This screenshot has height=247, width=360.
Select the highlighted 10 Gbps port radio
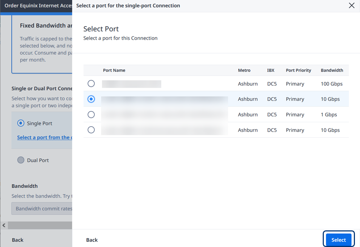[91, 99]
